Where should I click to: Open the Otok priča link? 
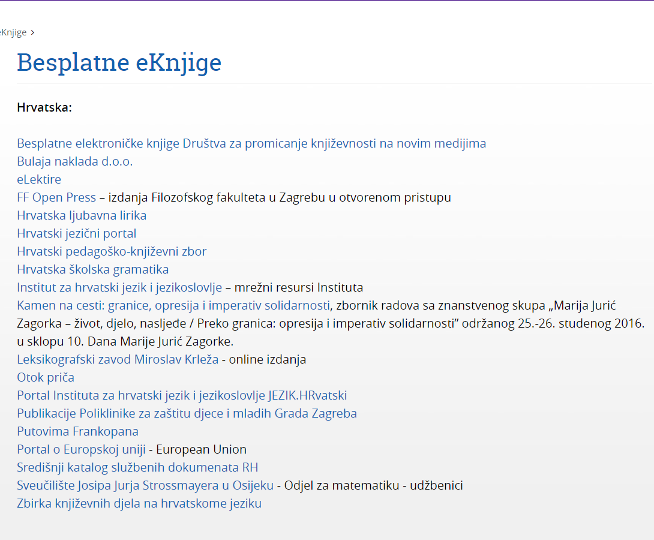(x=46, y=377)
